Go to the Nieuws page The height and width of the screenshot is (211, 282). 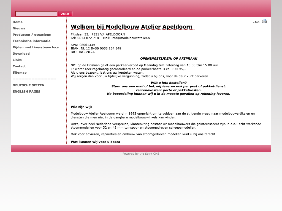pos(19,28)
